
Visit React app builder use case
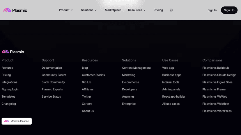pos(174,96)
